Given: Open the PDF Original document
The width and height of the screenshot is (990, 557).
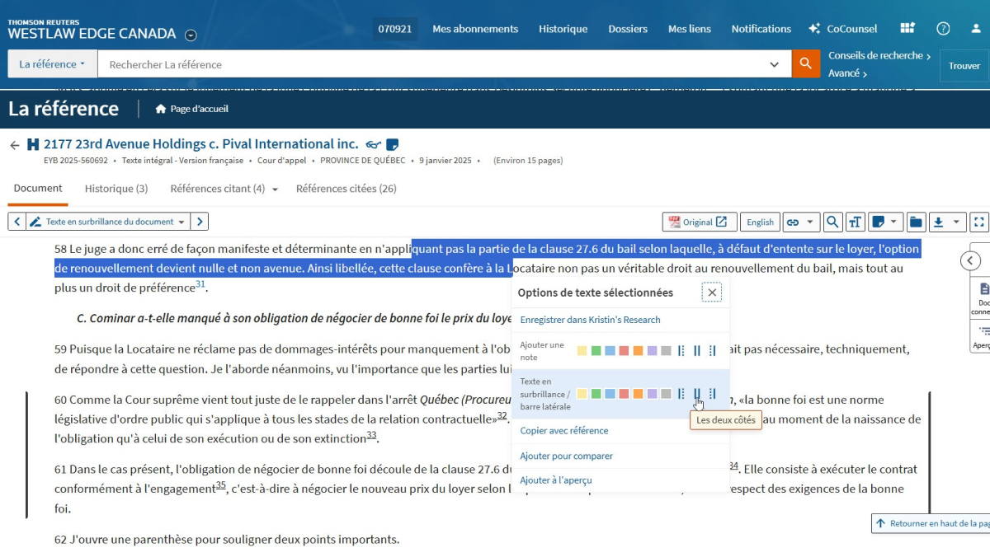Looking at the screenshot, I should point(698,222).
